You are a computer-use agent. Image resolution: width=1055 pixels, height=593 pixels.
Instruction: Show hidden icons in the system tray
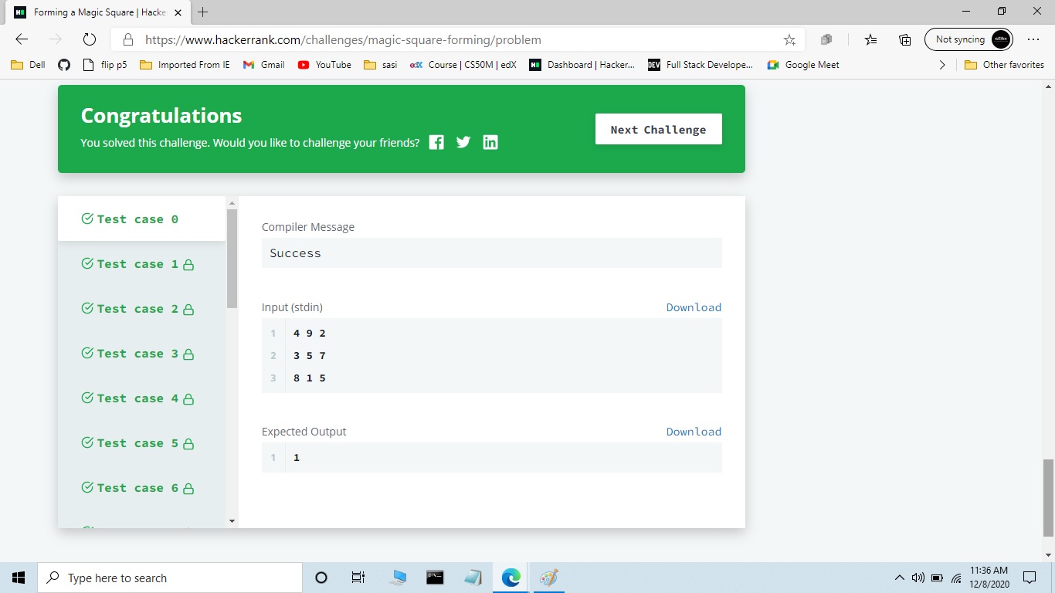pos(899,577)
